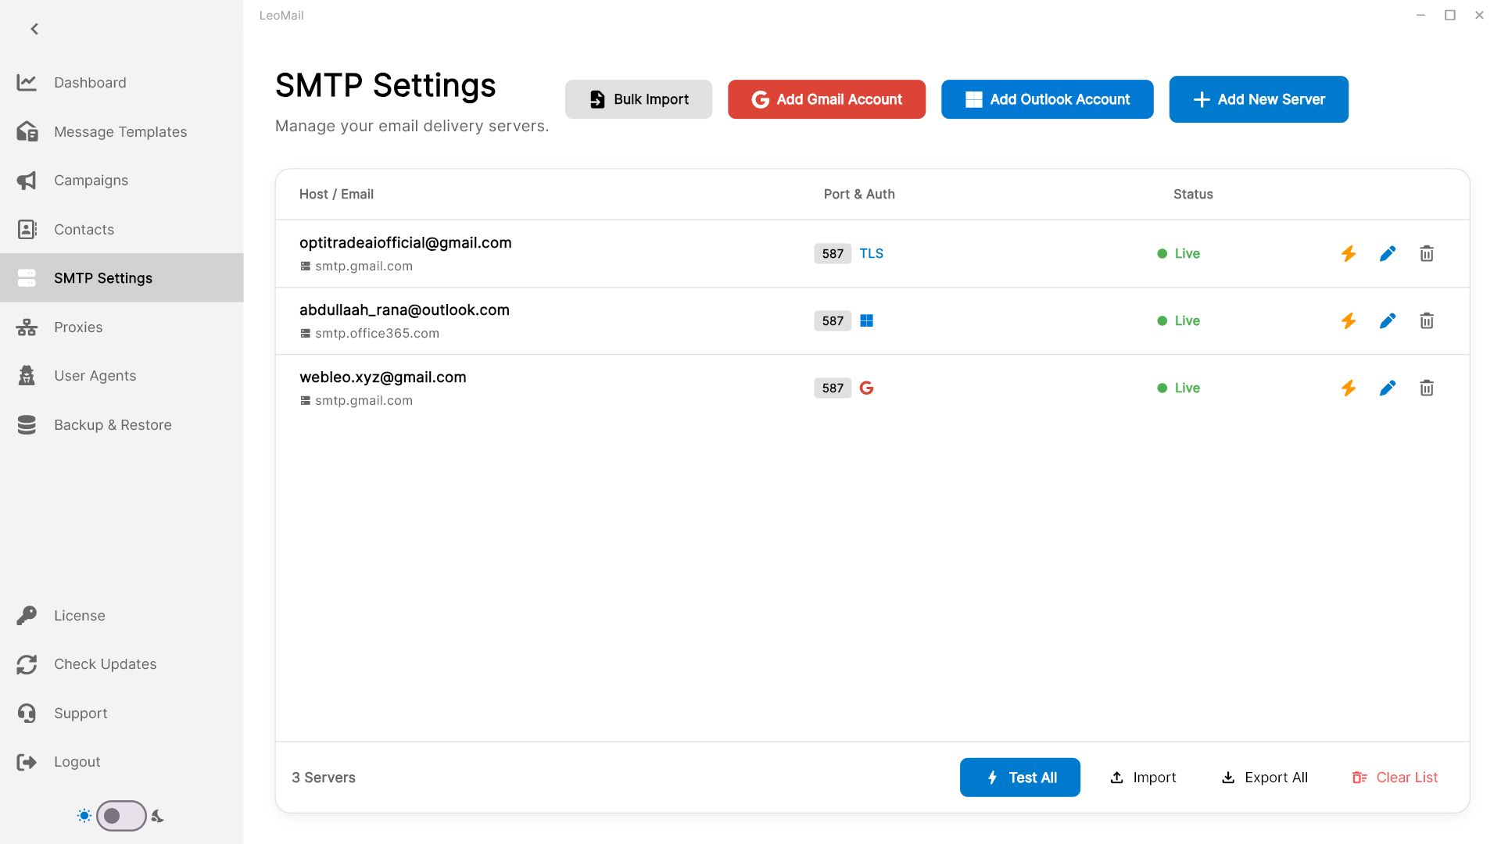Delete the abdullaah_rana@outlook.com server
The height and width of the screenshot is (844, 1501).
(x=1427, y=320)
